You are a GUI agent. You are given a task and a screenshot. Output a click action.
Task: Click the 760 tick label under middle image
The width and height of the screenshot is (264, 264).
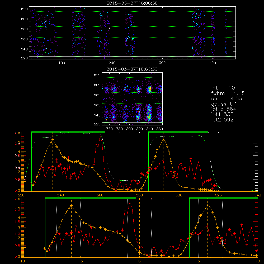coord(110,129)
